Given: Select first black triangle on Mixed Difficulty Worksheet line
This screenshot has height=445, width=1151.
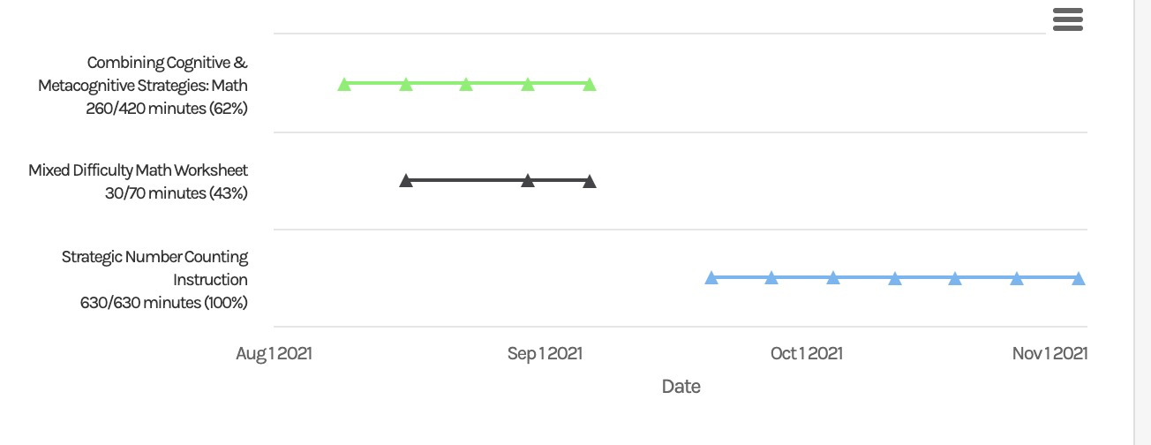Looking at the screenshot, I should click(406, 181).
